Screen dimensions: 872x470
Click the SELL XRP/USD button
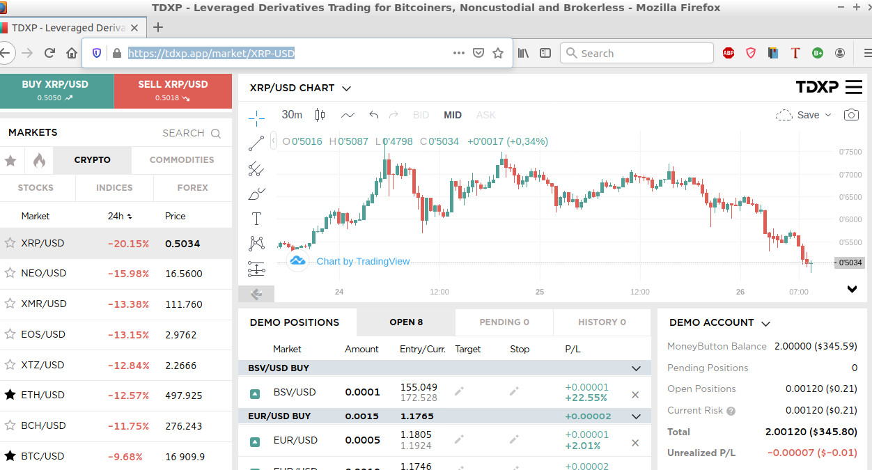pyautogui.click(x=173, y=91)
